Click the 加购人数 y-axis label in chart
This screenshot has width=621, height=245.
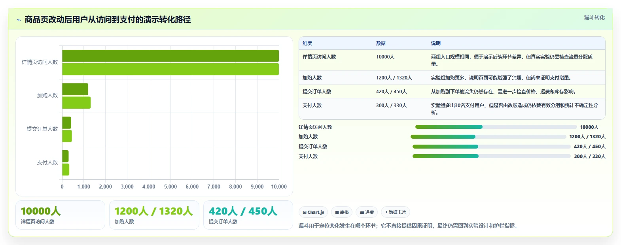[47, 95]
